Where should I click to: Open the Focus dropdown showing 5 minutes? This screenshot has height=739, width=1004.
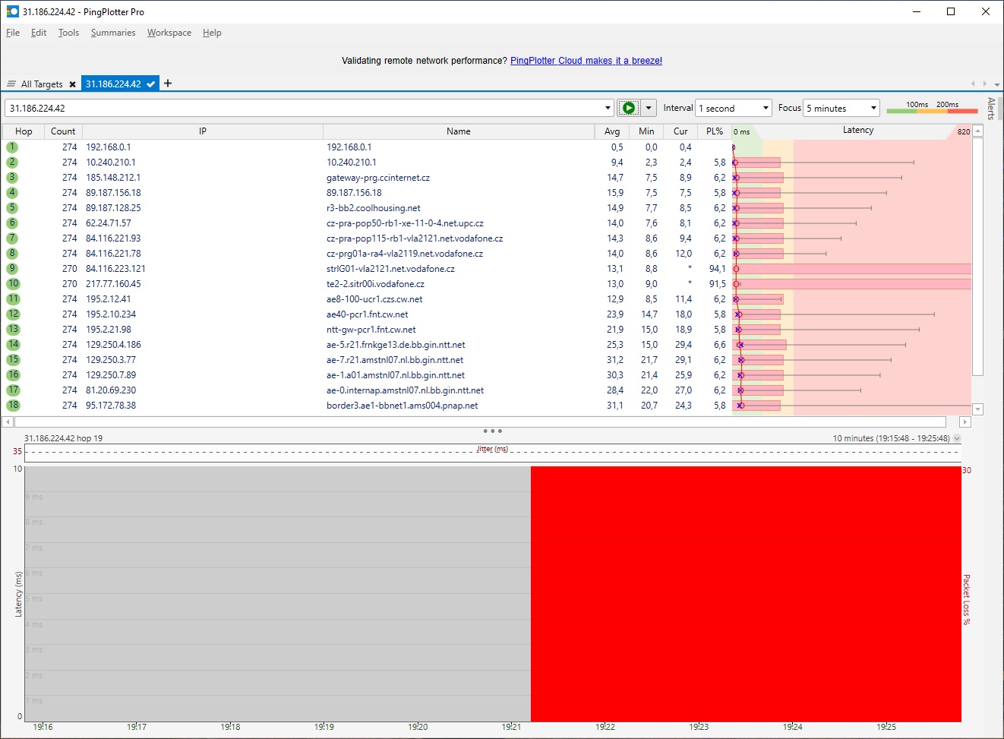[841, 108]
